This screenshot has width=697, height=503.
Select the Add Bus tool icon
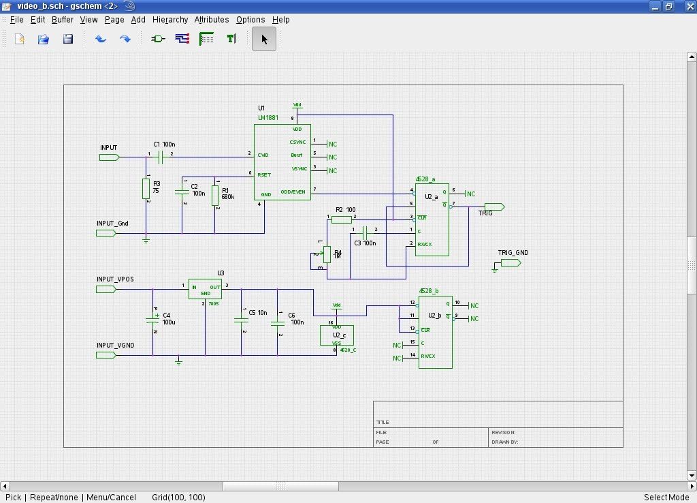point(206,39)
